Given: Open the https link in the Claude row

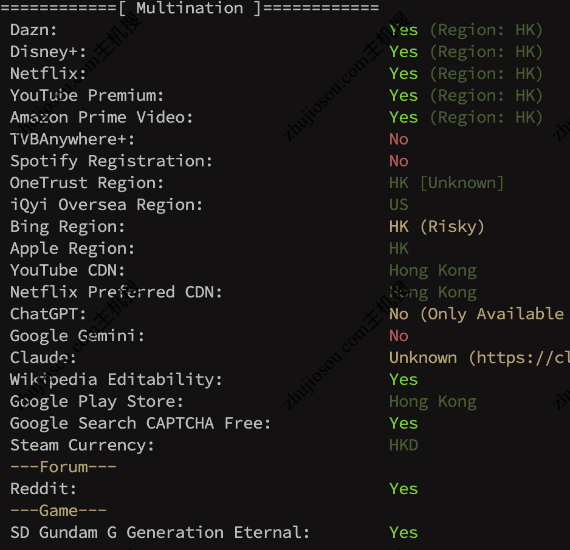Looking at the screenshot, I should [x=523, y=358].
